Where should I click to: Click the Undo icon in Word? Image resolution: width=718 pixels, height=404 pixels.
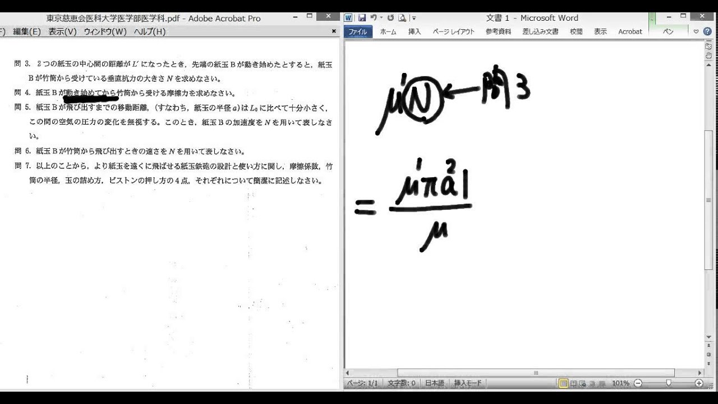(373, 18)
